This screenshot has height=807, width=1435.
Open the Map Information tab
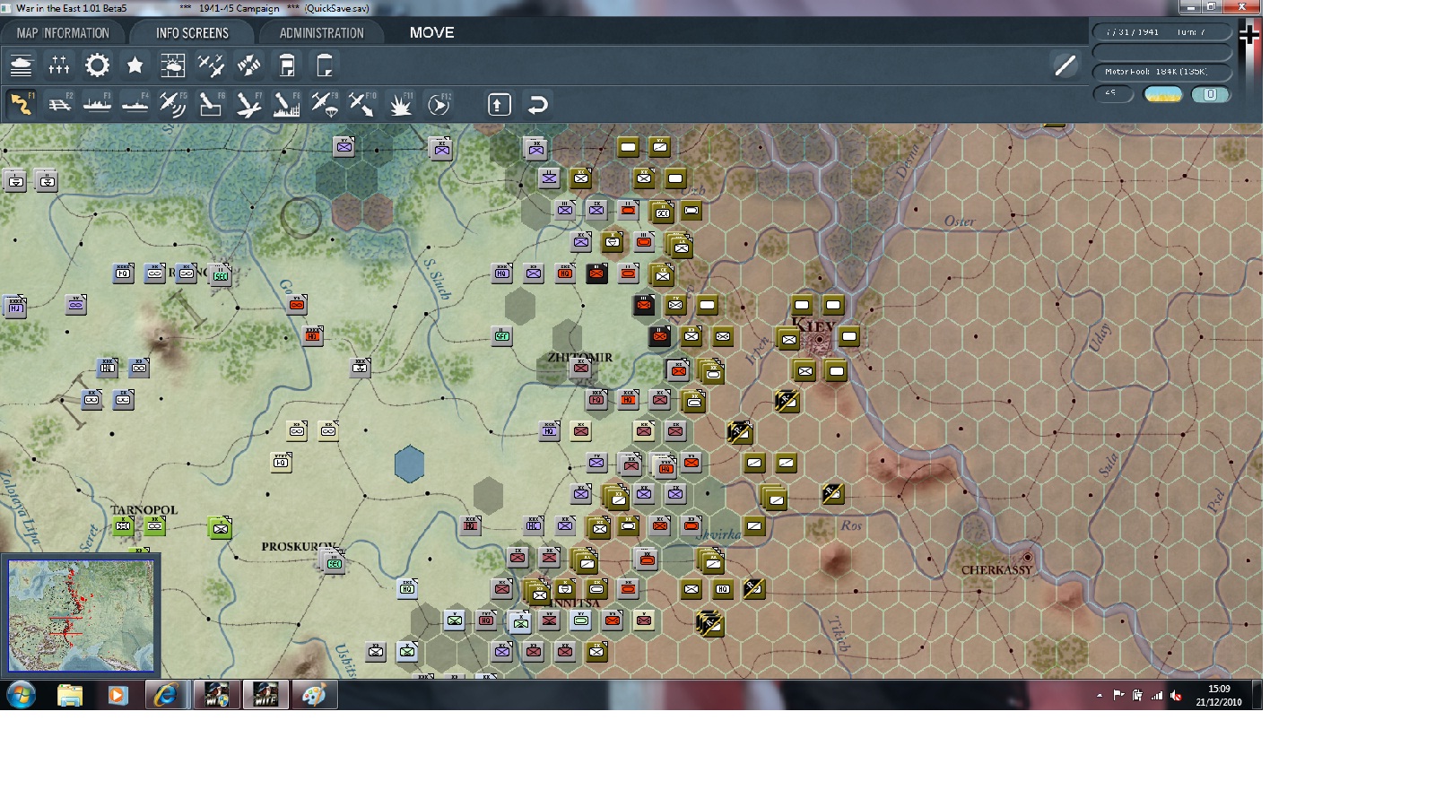(63, 33)
